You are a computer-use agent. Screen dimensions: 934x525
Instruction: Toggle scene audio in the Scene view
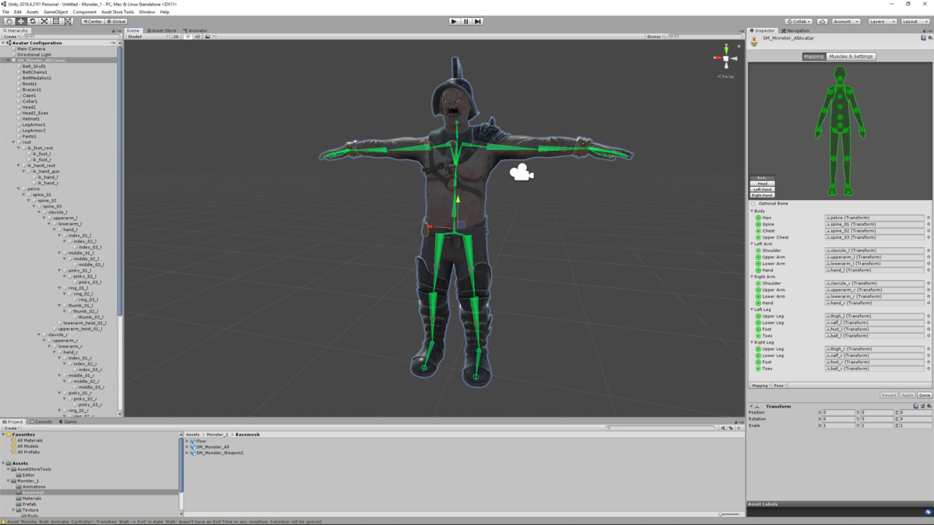[x=197, y=37]
